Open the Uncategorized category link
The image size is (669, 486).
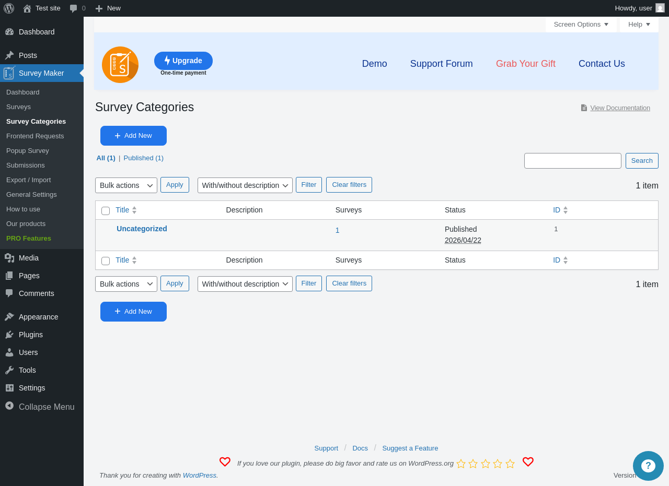tap(142, 229)
